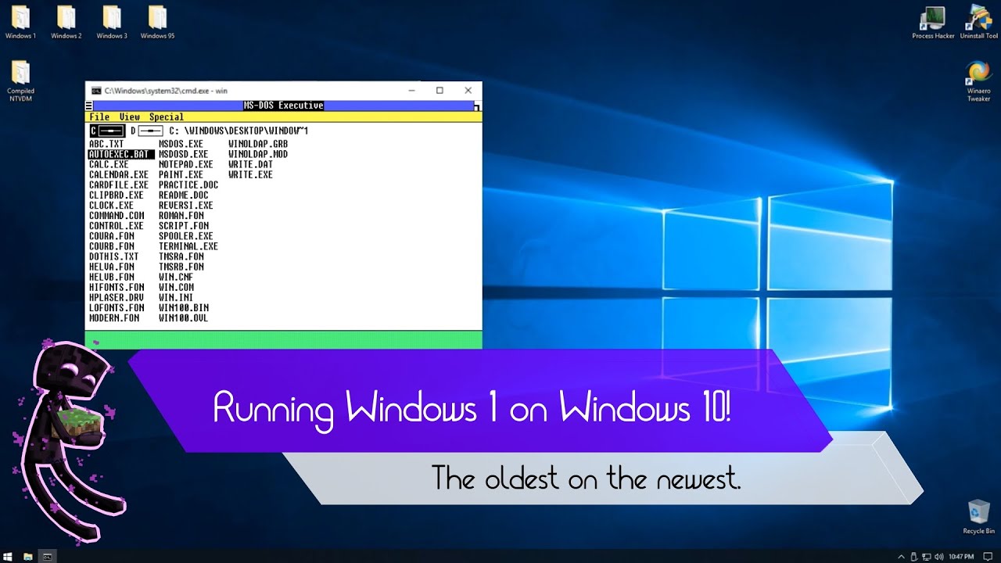Open the Windows 3 desktop folder
Screen dimensions: 1001x563
112,22
